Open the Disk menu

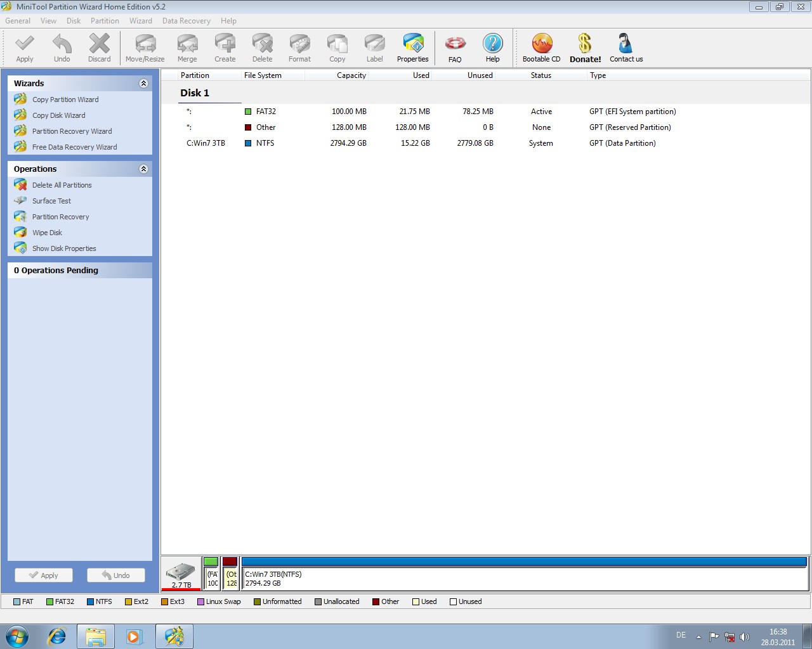[x=74, y=21]
